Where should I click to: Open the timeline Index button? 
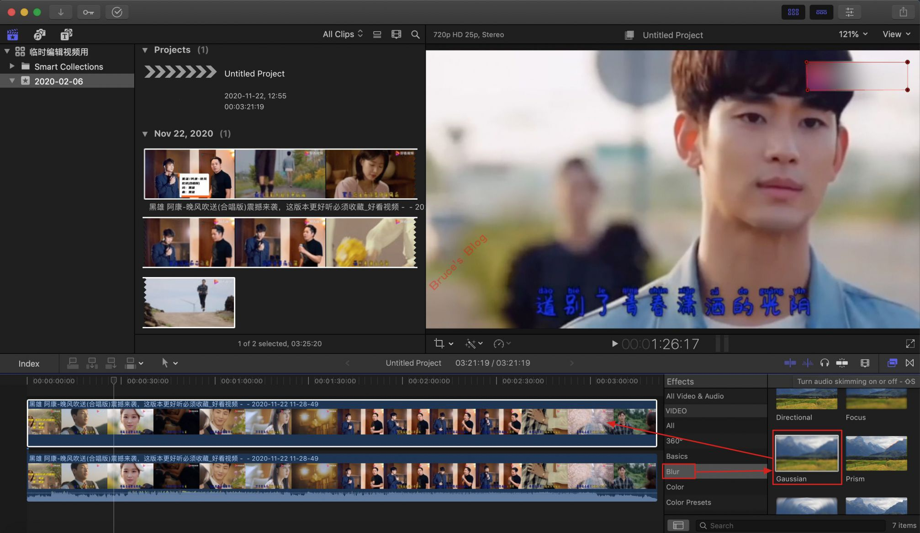pyautogui.click(x=29, y=363)
